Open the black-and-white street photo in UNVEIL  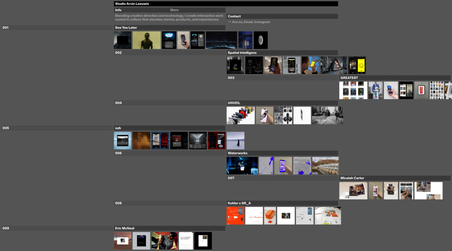pyautogui.click(x=327, y=115)
